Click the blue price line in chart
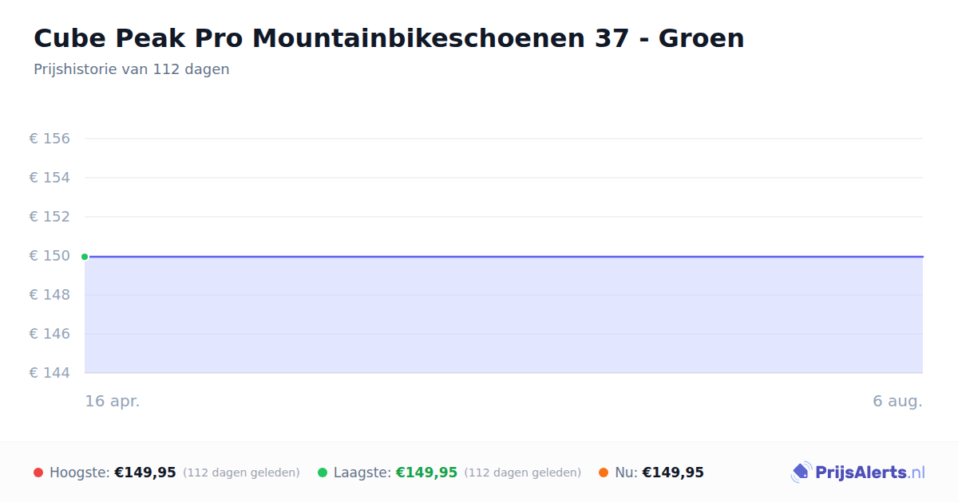958x502 pixels. click(x=504, y=257)
